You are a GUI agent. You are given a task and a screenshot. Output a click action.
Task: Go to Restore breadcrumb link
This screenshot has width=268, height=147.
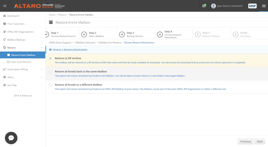coord(62,15)
